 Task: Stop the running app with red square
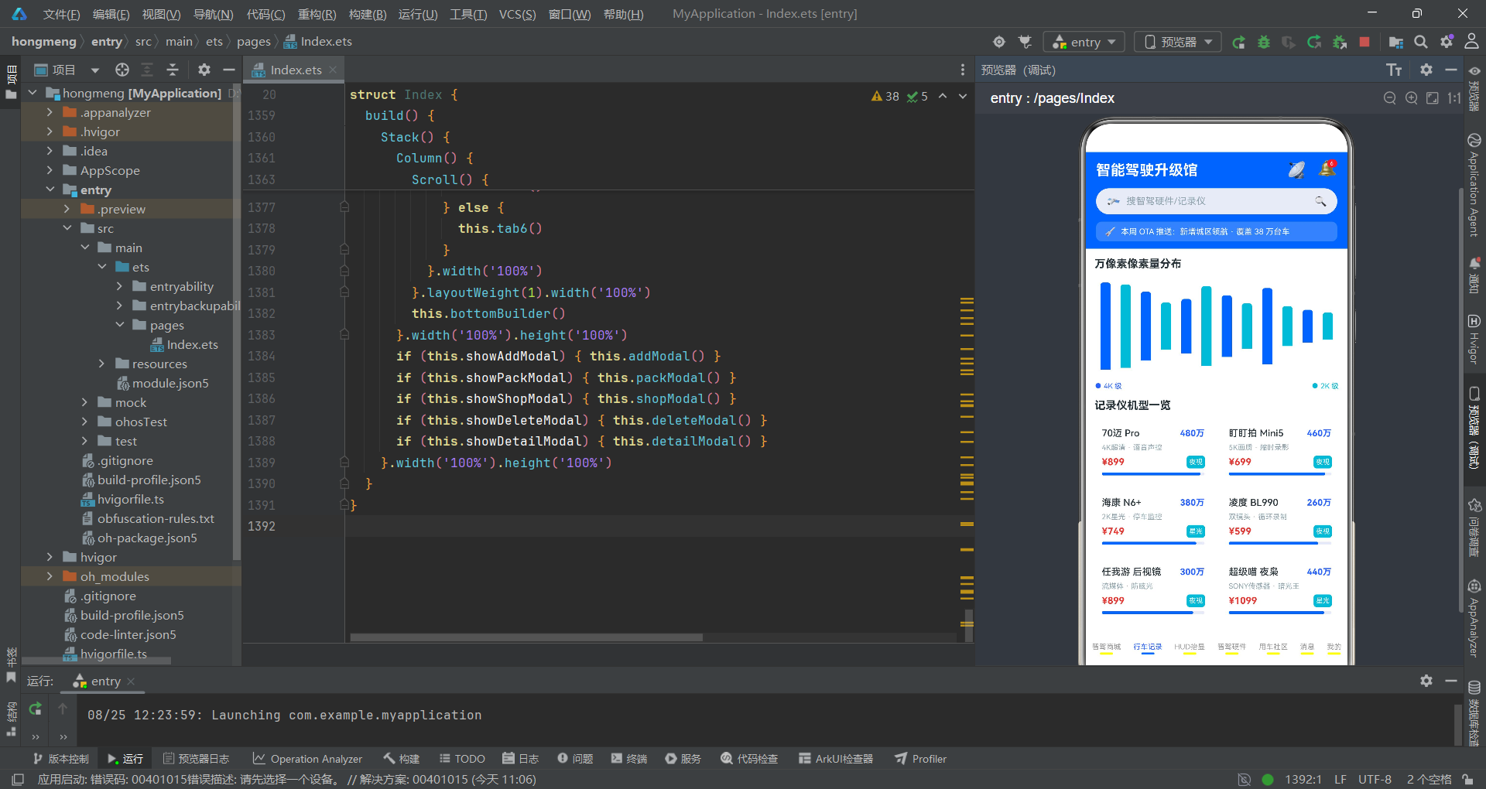[x=1364, y=42]
